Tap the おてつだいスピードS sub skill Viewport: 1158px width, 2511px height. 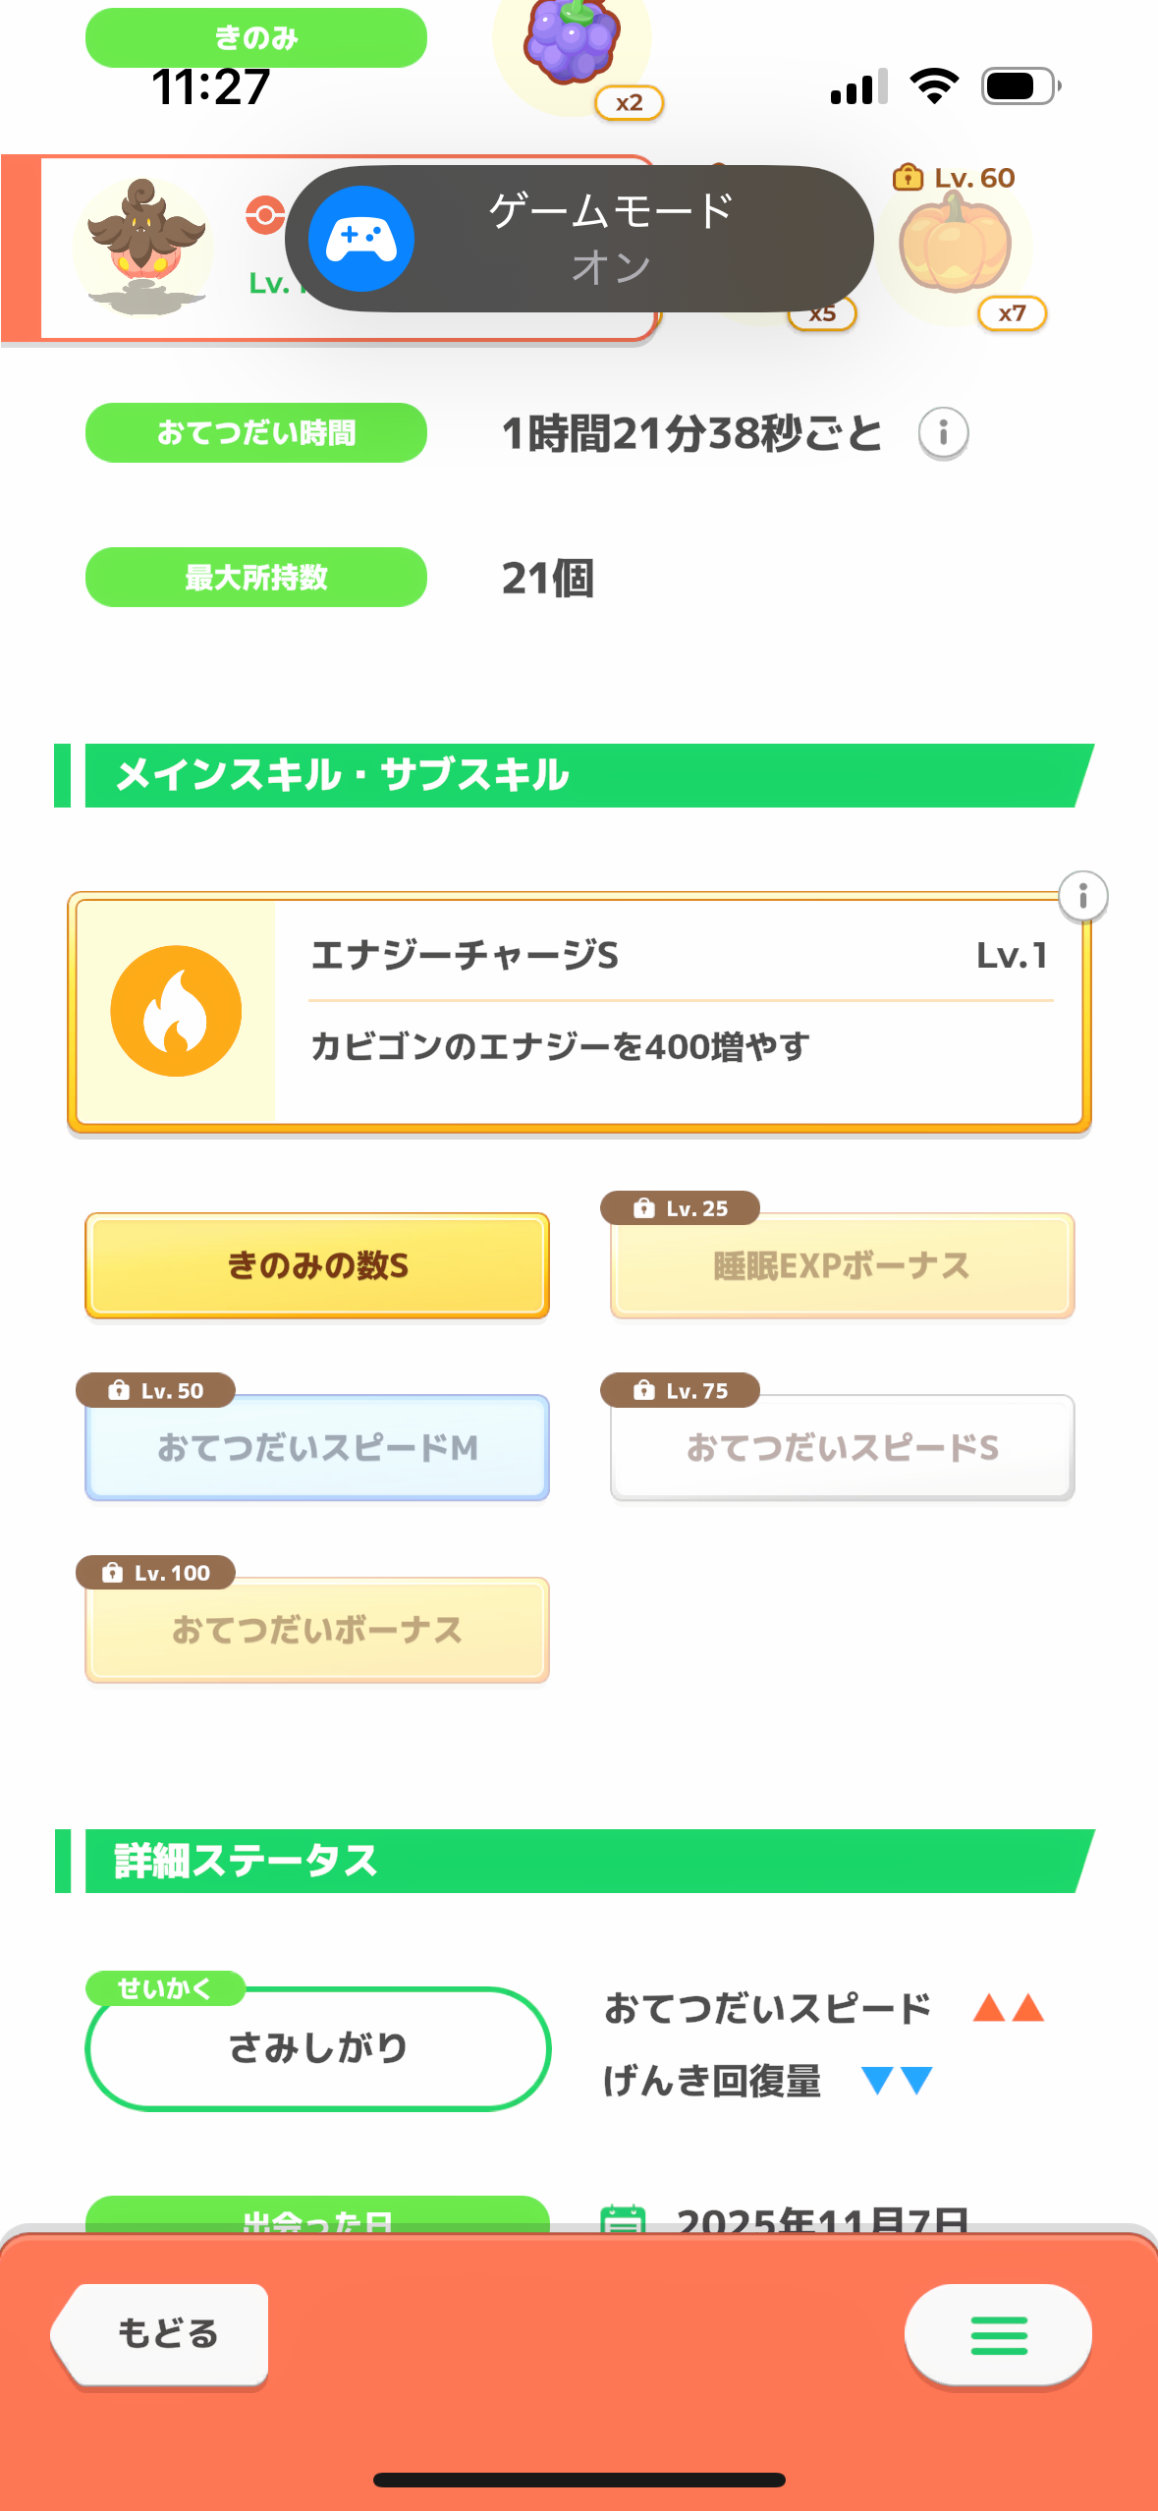pos(842,1447)
